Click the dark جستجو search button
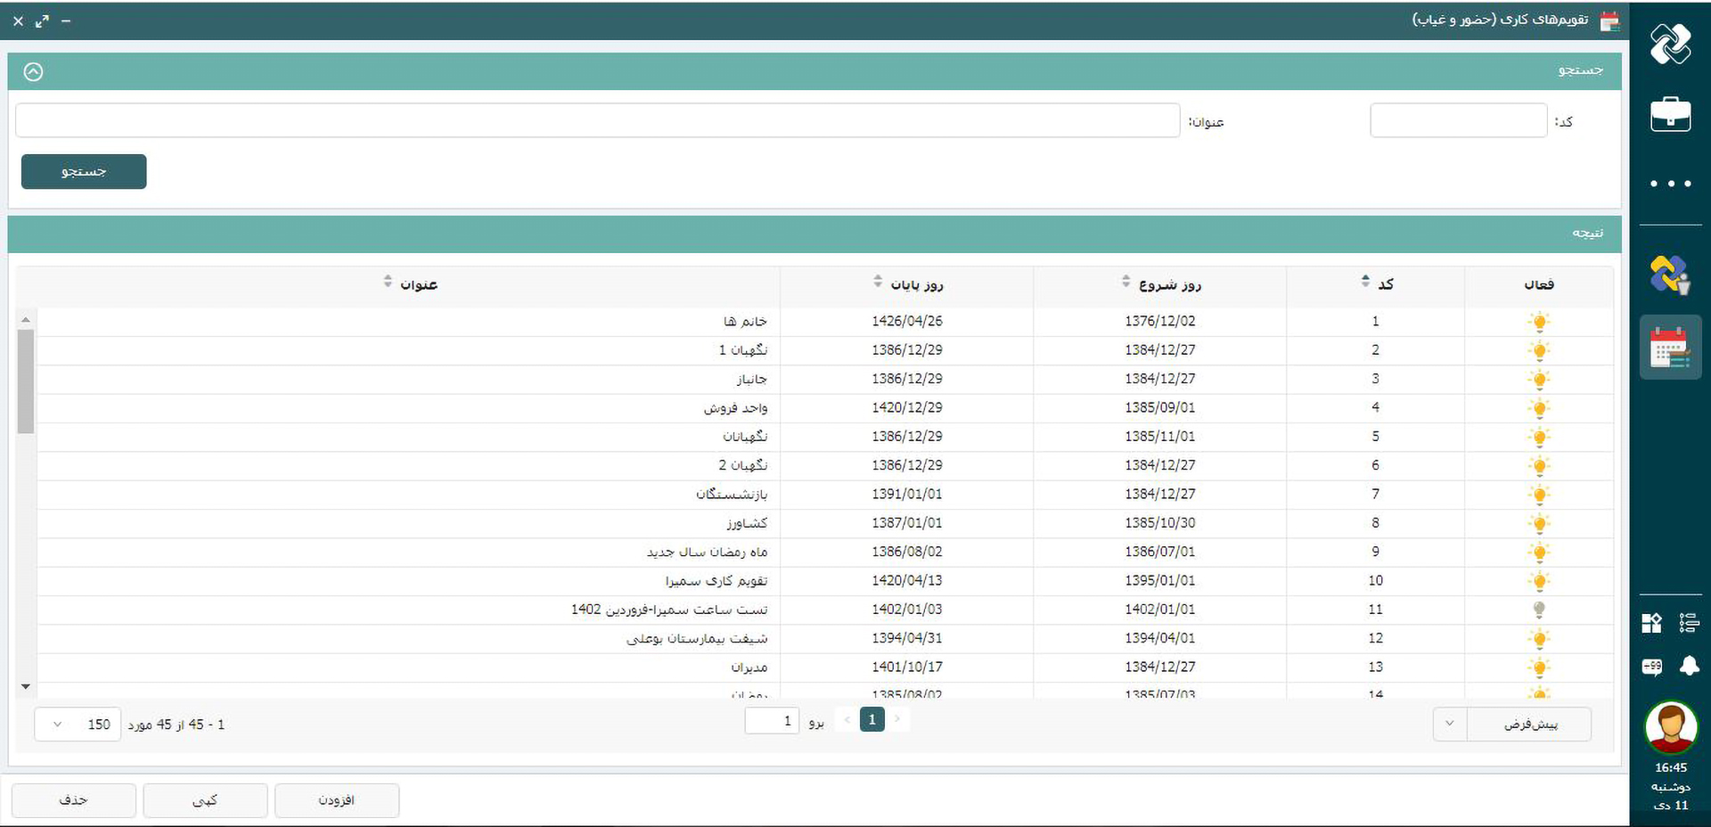The width and height of the screenshot is (1711, 827). [x=84, y=172]
